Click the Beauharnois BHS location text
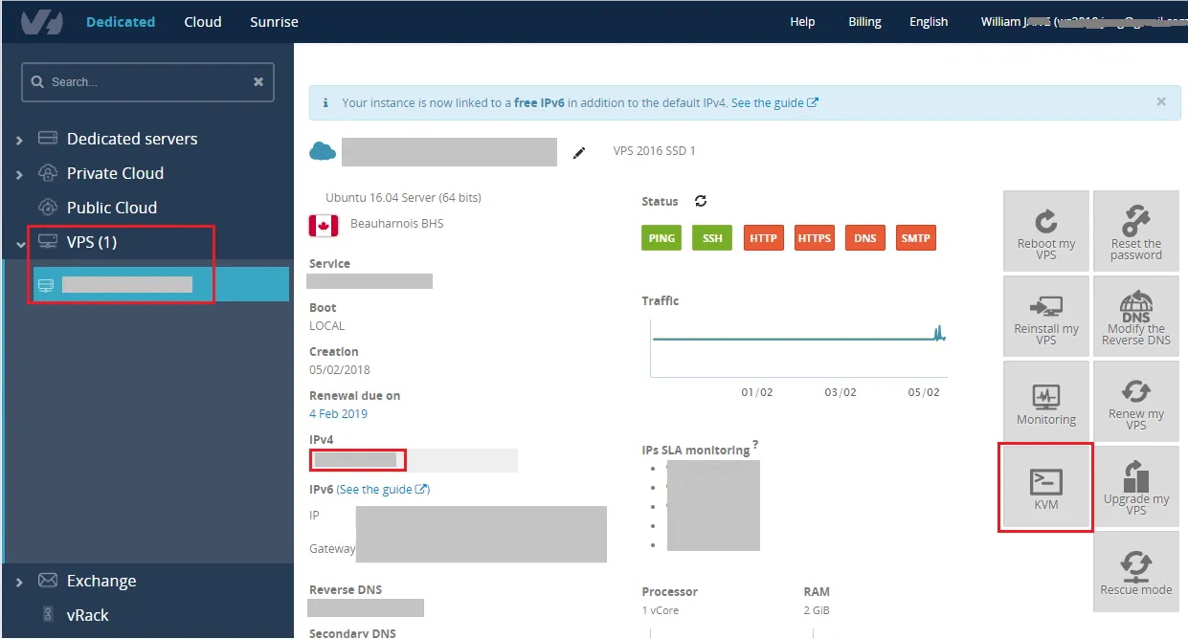 click(397, 223)
